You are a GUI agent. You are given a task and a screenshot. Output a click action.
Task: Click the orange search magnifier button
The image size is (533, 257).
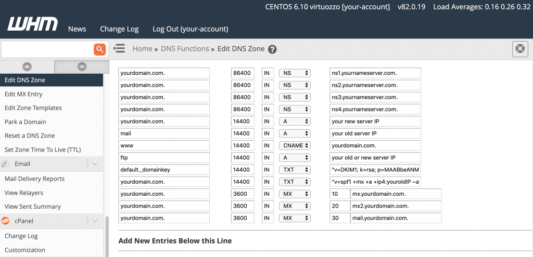click(99, 49)
